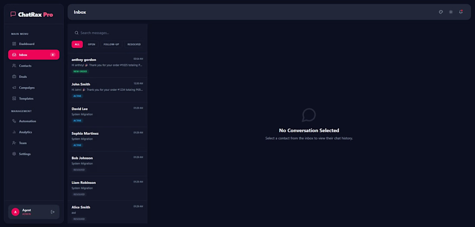Click the ACTIVE tag under John Smith

tap(77, 96)
